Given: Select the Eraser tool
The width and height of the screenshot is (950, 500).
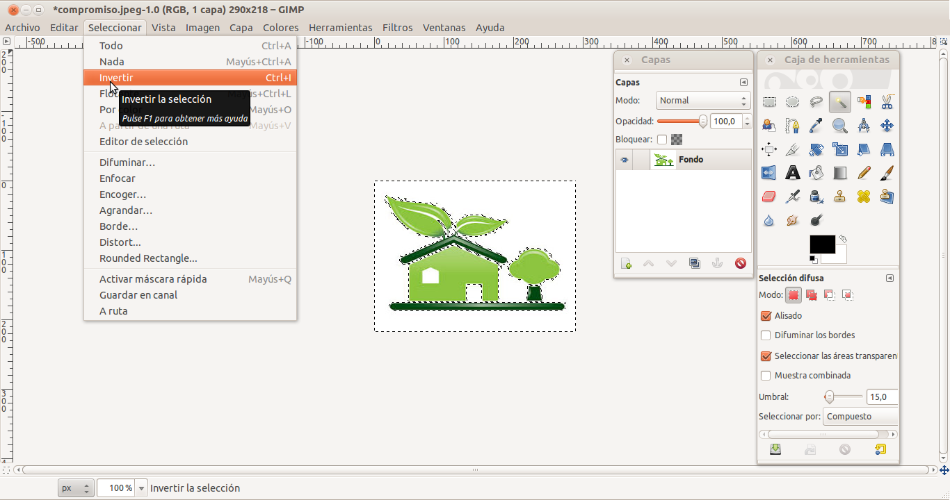Looking at the screenshot, I should tap(769, 197).
